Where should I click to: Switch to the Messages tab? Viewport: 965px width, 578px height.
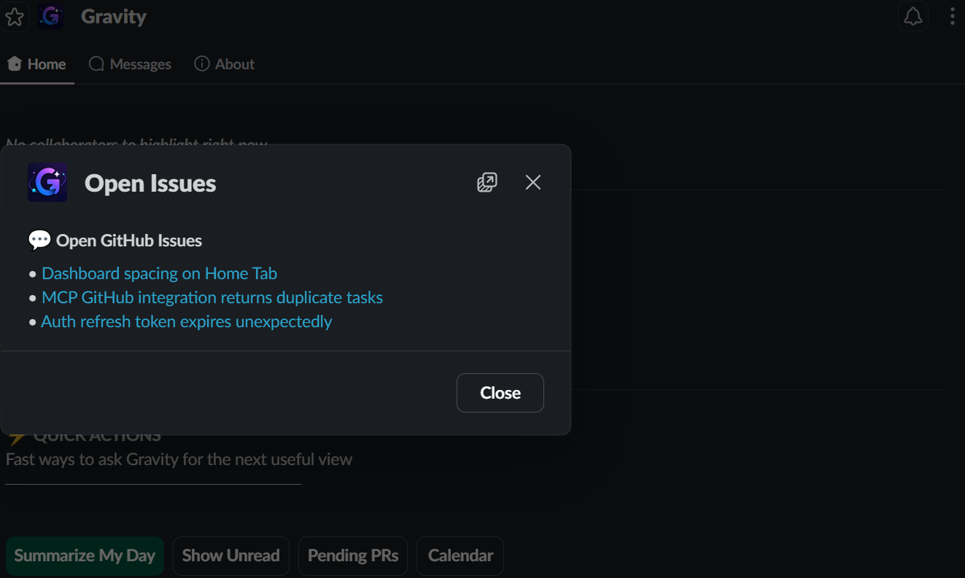[130, 64]
